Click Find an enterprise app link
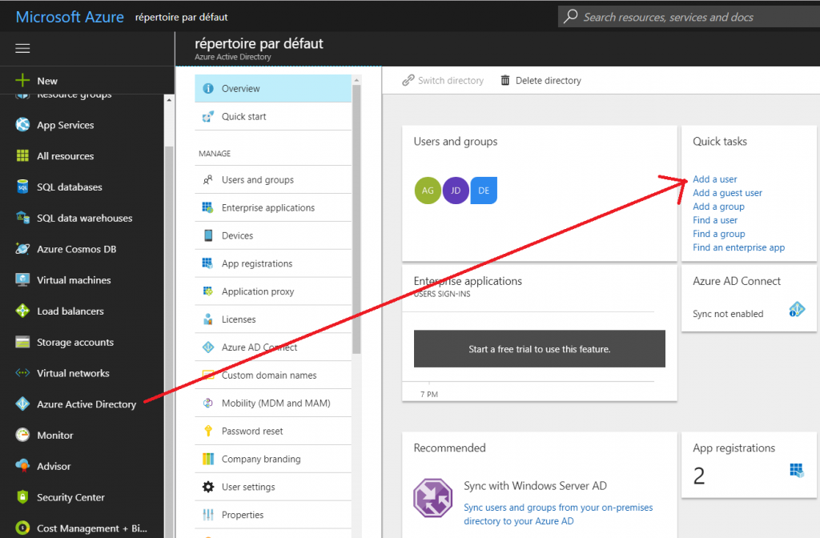Viewport: 820px width, 538px height. point(739,247)
